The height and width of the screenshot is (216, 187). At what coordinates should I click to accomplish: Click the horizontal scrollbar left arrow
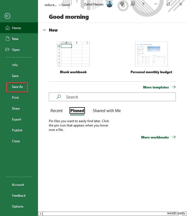(40, 214)
